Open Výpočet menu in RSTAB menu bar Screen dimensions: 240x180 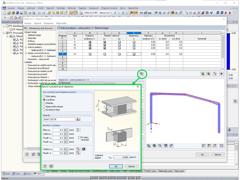pos(50,8)
